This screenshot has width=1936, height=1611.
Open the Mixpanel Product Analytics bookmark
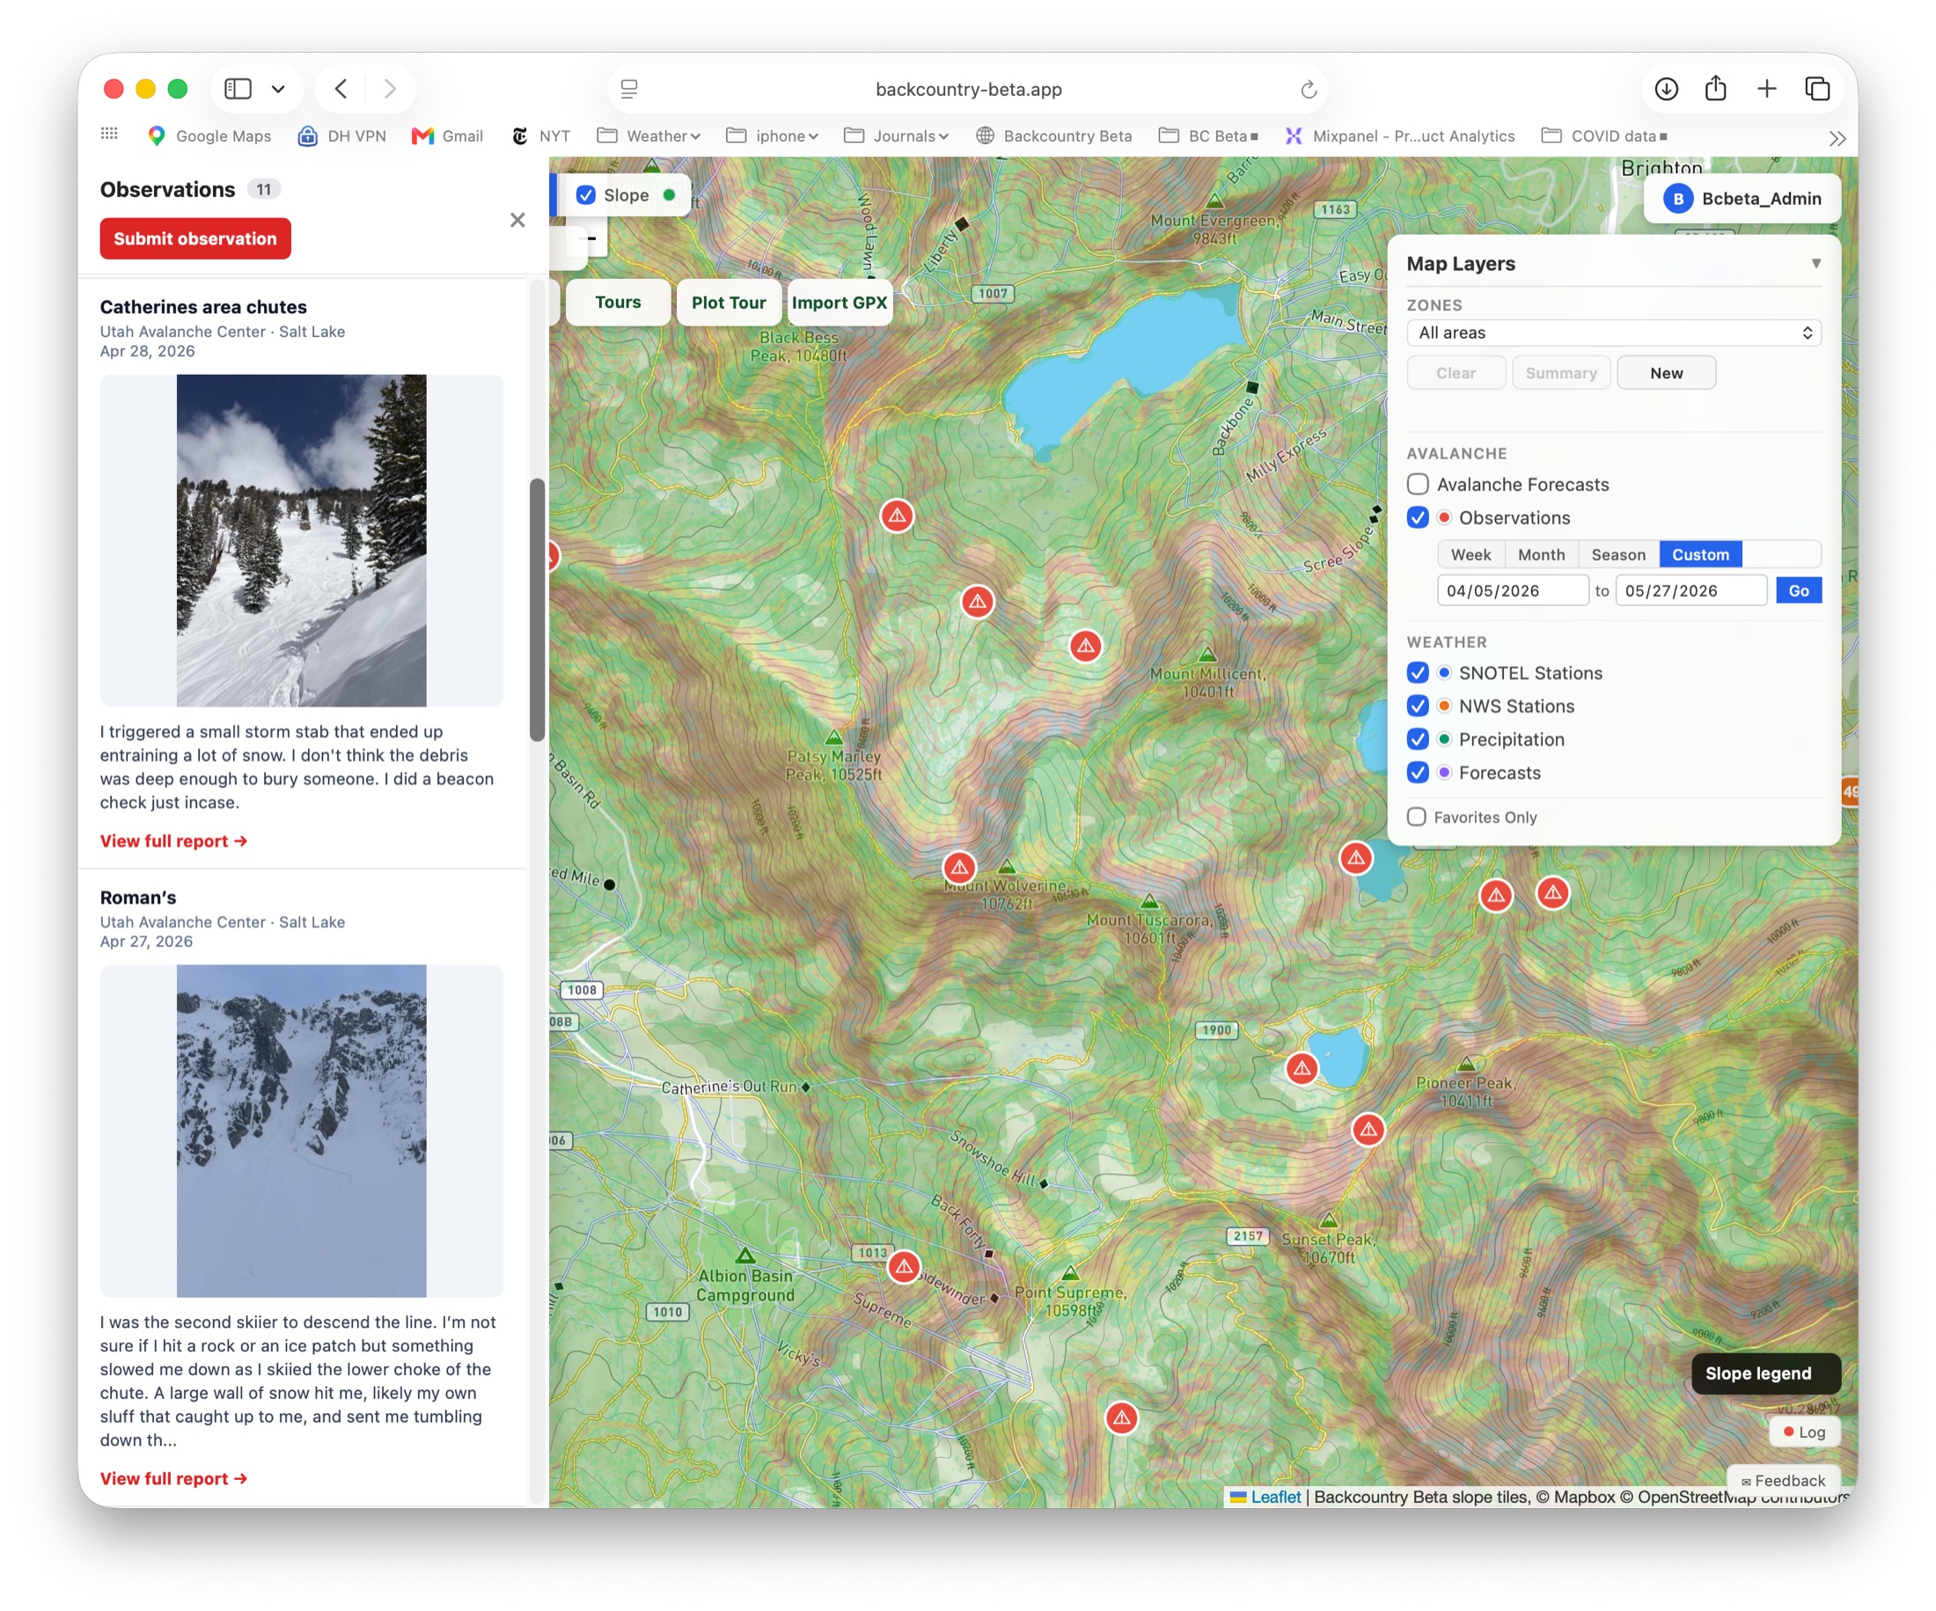[1400, 135]
